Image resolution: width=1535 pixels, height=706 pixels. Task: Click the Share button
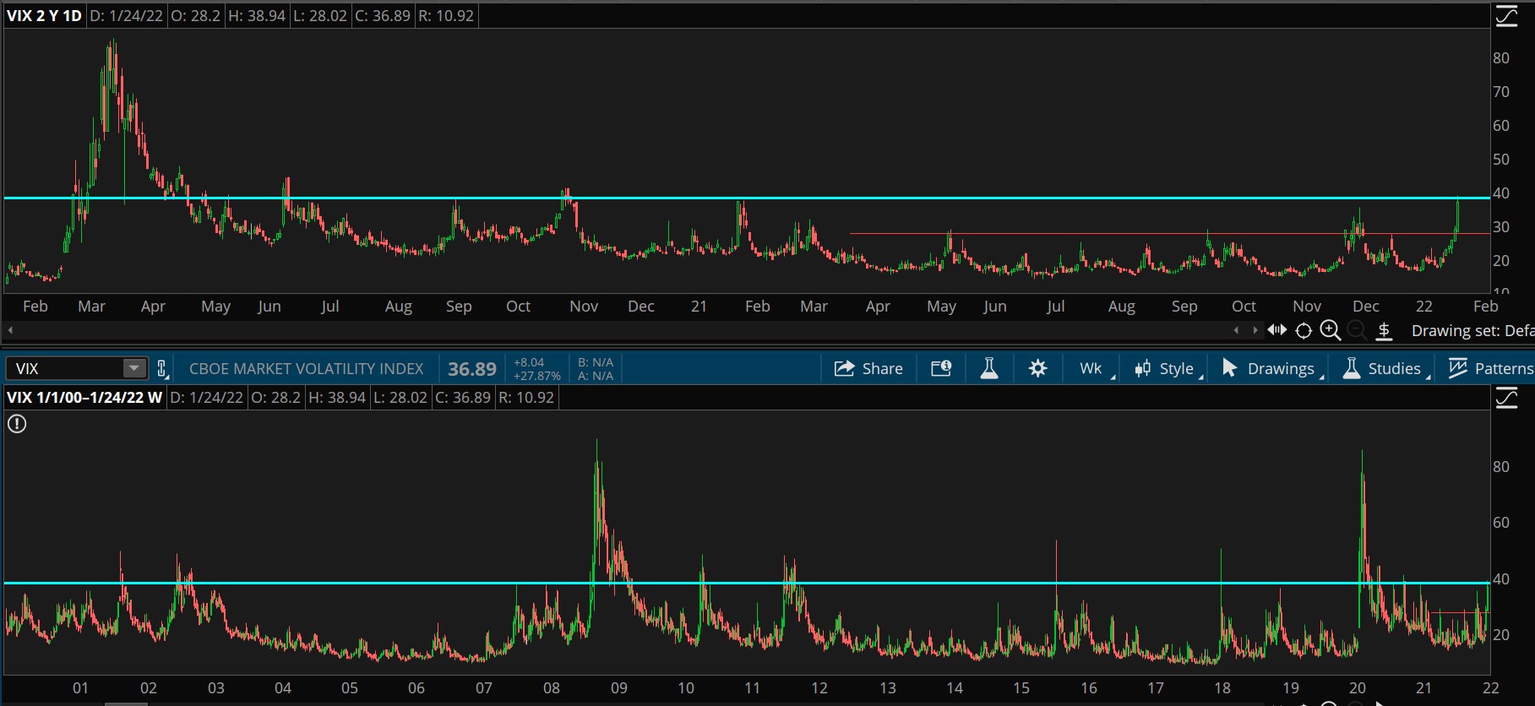(x=868, y=368)
